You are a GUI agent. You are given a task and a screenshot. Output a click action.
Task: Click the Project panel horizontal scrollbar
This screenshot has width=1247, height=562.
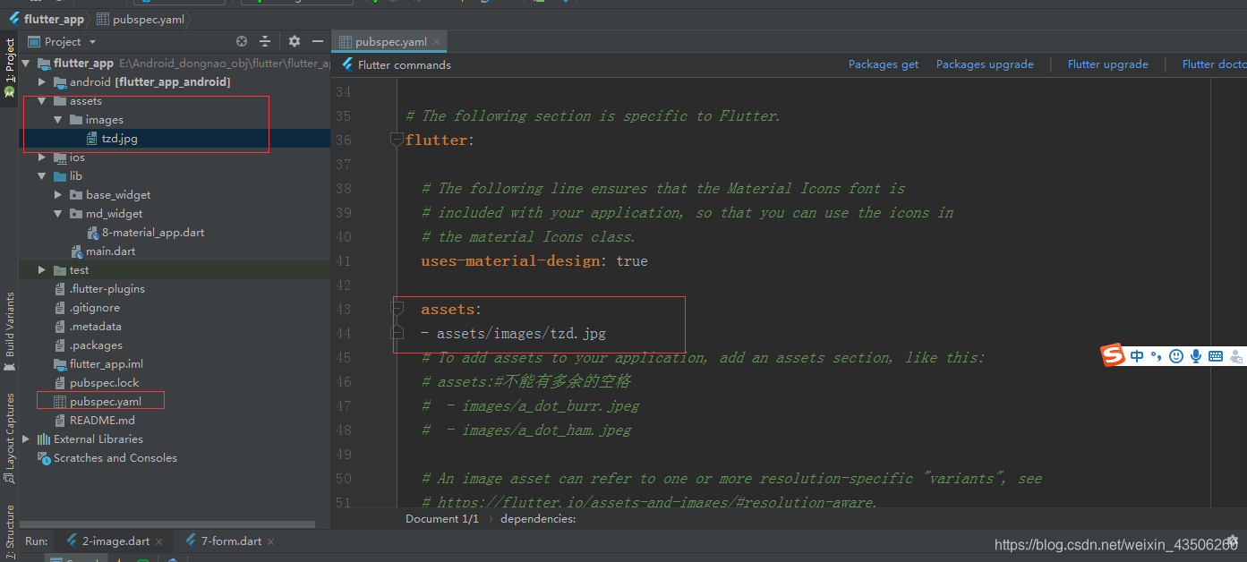[167, 524]
